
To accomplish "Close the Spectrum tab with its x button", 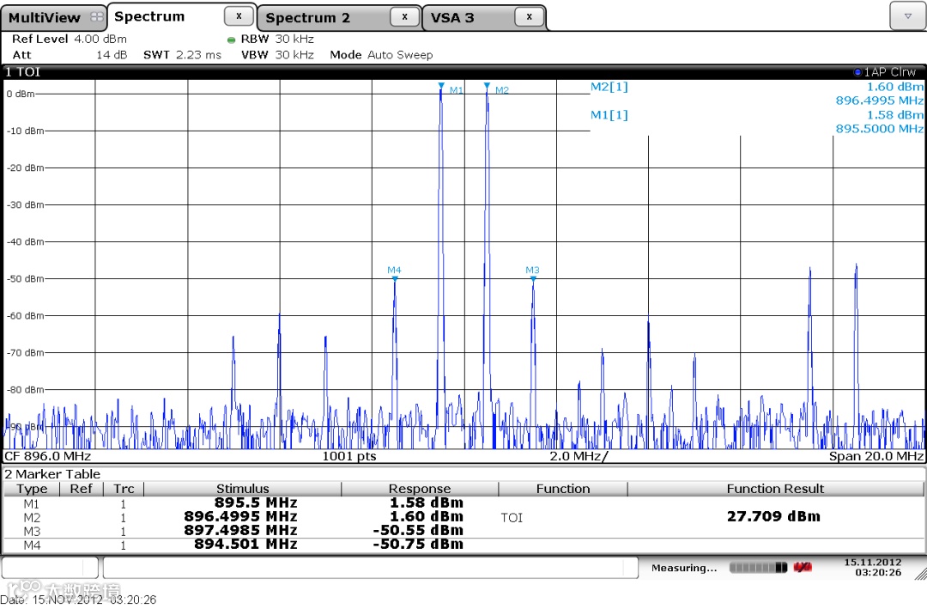I will click(x=239, y=16).
